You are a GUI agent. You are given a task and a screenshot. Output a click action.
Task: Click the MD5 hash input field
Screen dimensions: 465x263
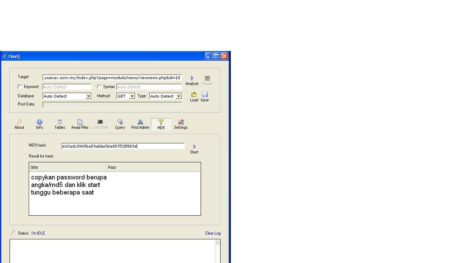(x=123, y=146)
